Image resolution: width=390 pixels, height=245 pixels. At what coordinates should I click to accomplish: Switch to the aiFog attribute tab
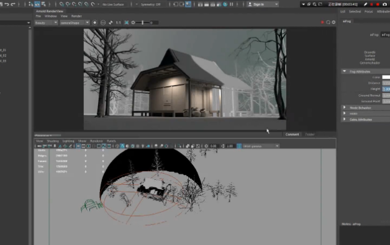[347, 21]
